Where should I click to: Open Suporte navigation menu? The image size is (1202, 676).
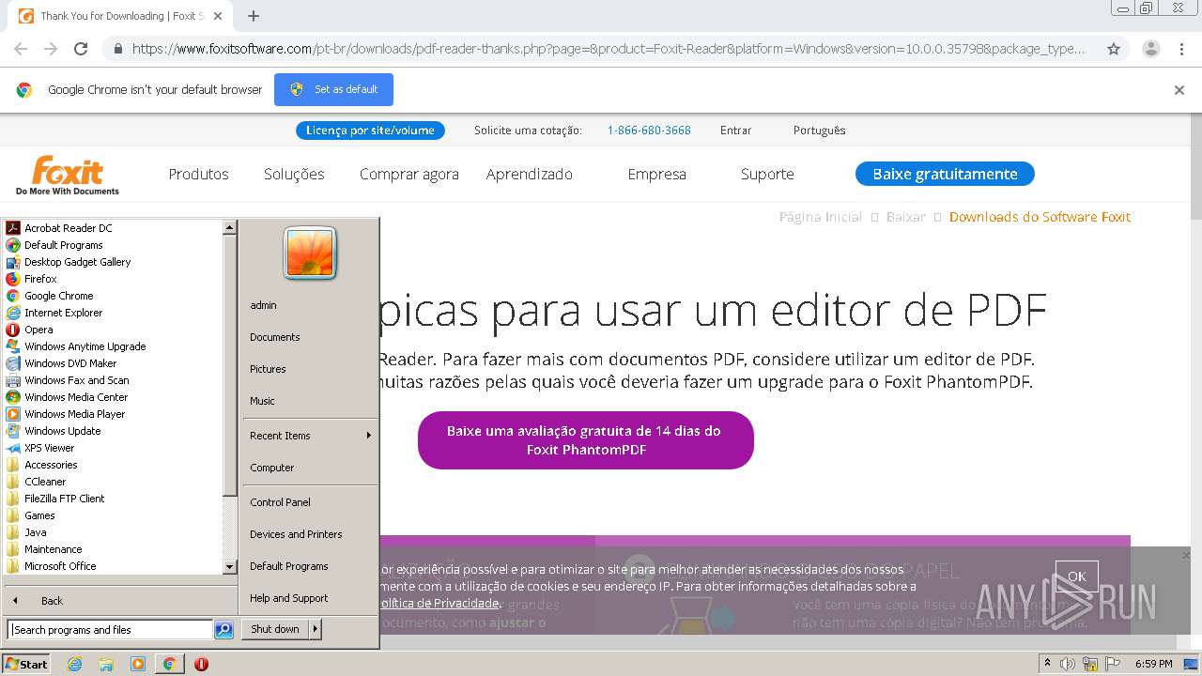pyautogui.click(x=767, y=174)
